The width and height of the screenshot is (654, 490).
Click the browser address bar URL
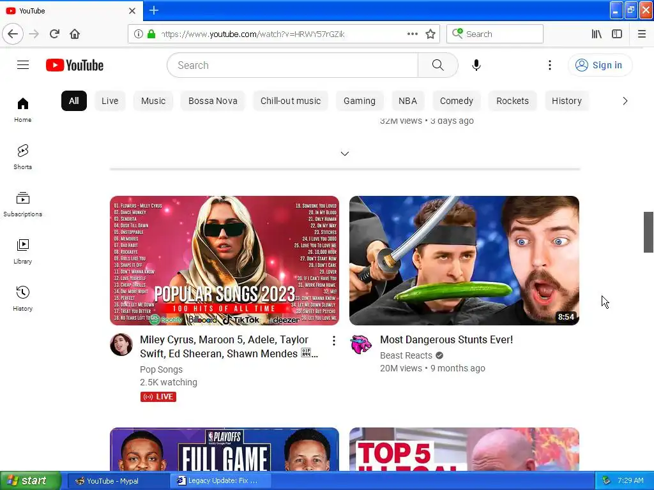click(254, 34)
